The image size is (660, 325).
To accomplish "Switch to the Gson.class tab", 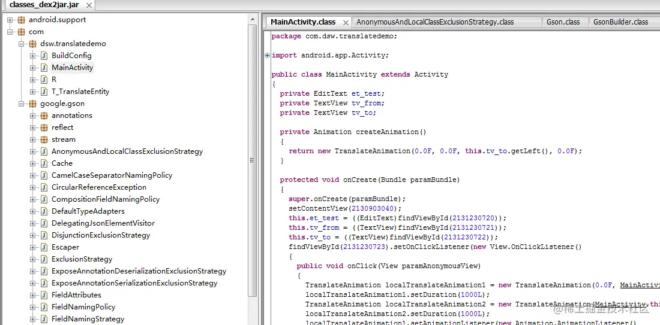I will pos(563,22).
